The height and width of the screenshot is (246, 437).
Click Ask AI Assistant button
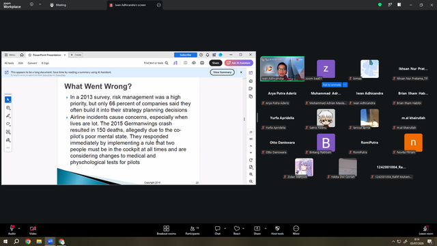(238, 63)
